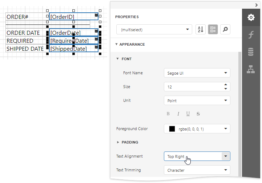The image size is (262, 183).
Task: Open the Properties gear tab
Action: [x=251, y=17]
